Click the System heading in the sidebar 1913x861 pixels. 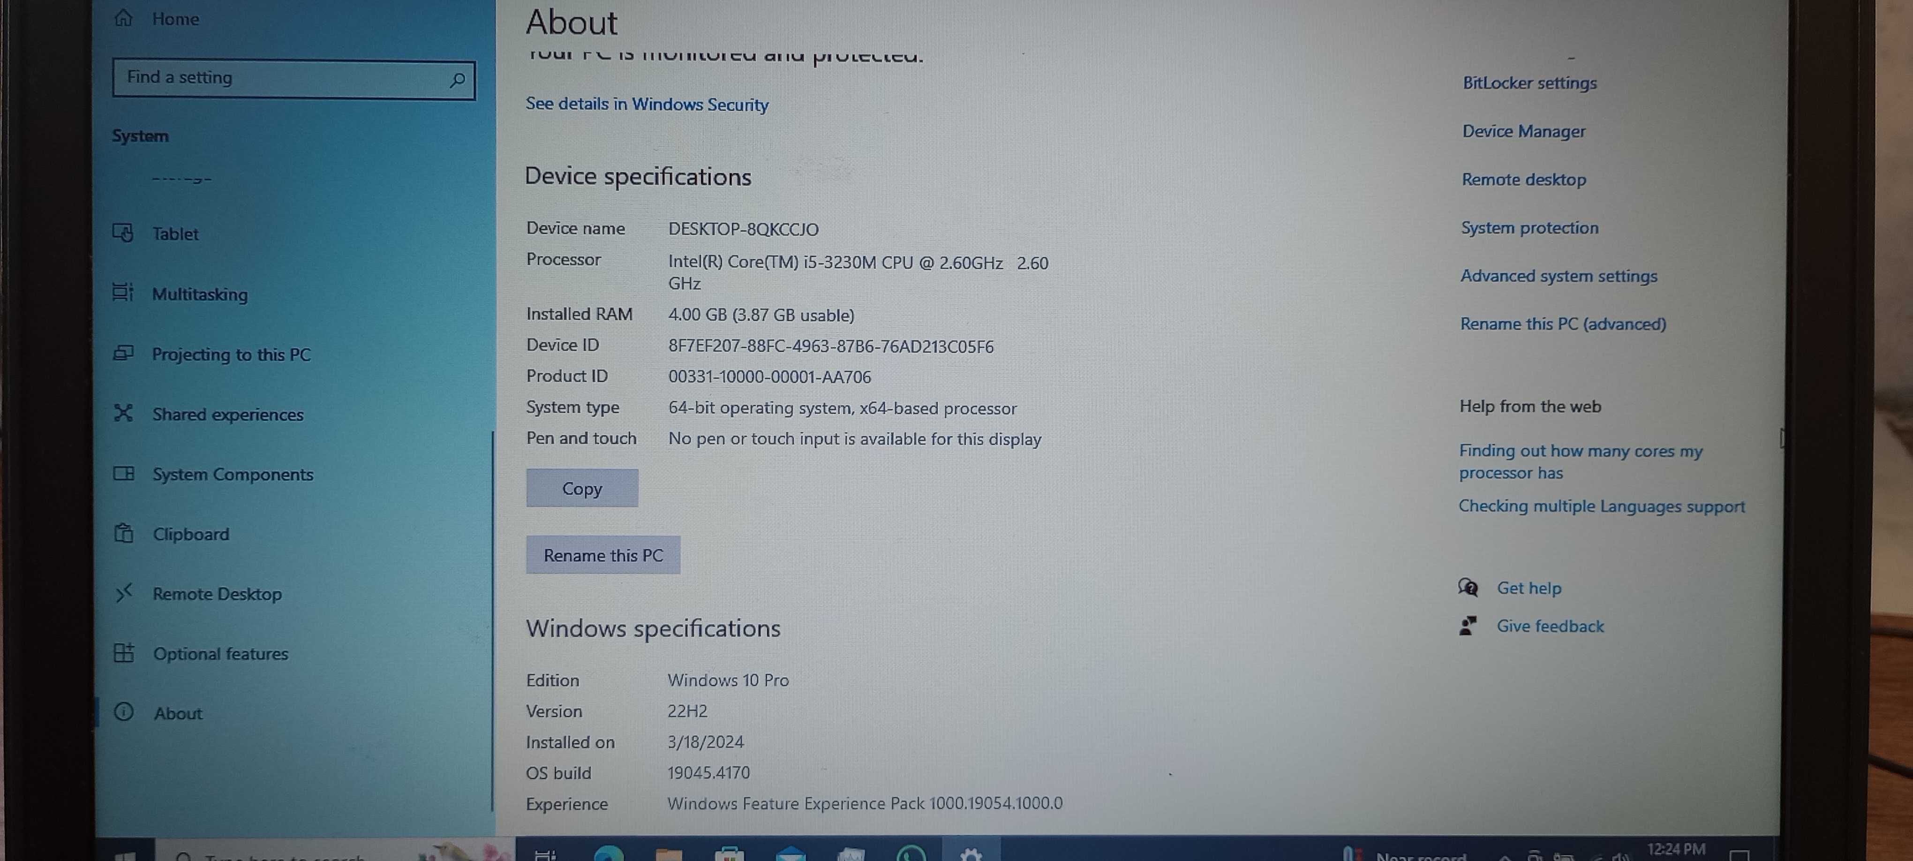tap(140, 136)
